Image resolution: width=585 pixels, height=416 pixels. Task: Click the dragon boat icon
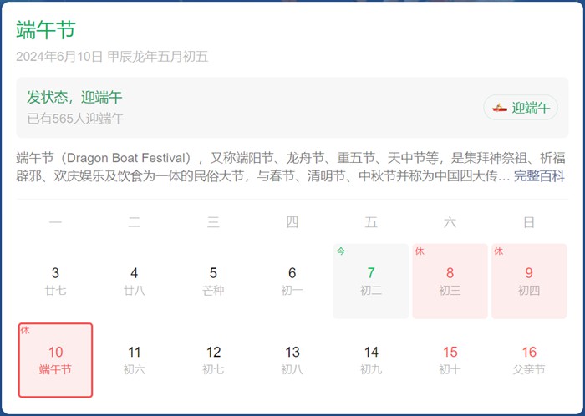click(x=499, y=107)
